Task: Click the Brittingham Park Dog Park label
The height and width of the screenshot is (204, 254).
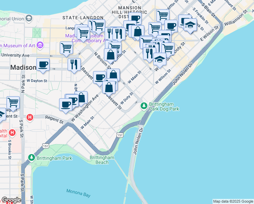Action: [164, 106]
